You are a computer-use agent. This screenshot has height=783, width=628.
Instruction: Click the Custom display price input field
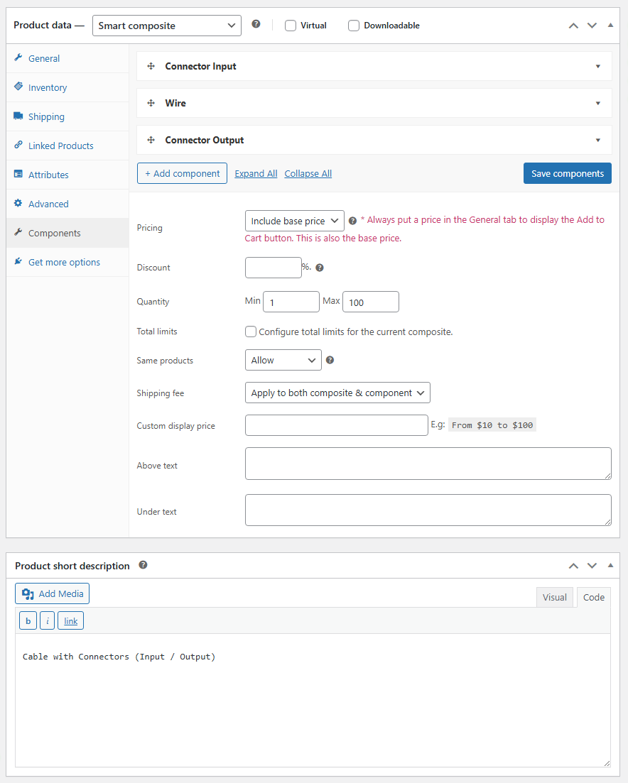point(336,425)
